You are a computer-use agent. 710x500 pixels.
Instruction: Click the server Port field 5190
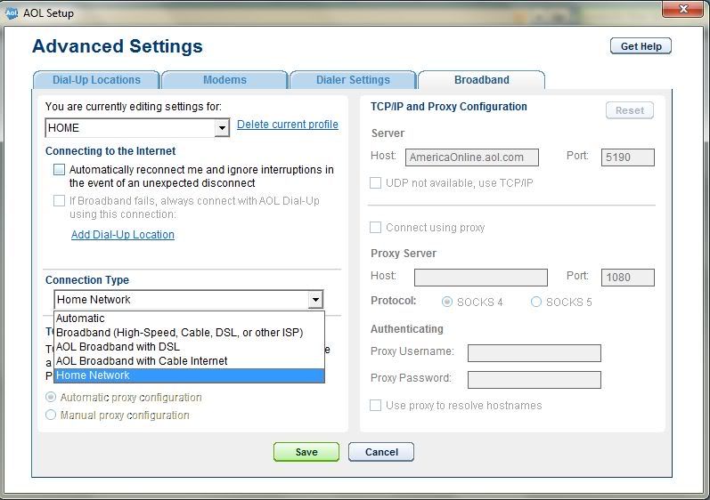[x=627, y=157]
